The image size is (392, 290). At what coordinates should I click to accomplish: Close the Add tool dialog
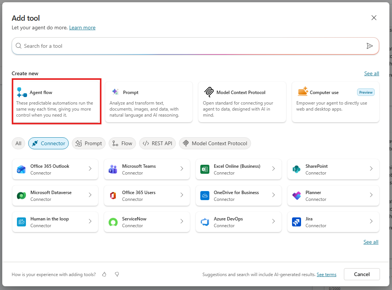pyautogui.click(x=374, y=18)
